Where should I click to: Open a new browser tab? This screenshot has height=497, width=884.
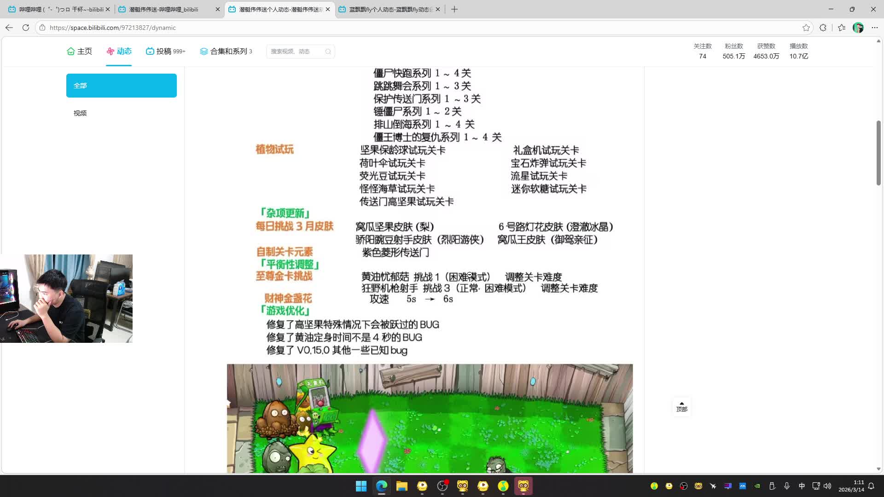click(x=454, y=9)
